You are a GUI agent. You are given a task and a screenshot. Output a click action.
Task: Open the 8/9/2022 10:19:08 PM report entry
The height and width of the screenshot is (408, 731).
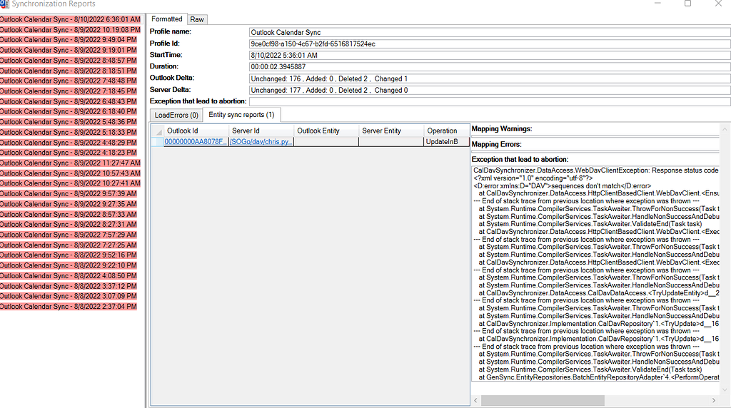click(x=70, y=30)
